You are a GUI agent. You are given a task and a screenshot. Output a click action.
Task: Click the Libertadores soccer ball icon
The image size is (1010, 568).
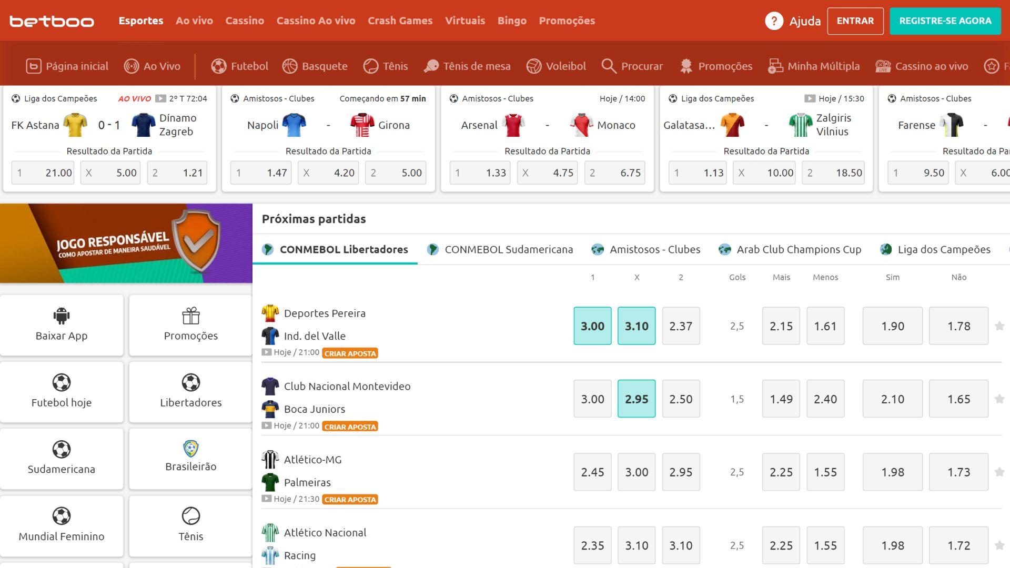coord(191,382)
